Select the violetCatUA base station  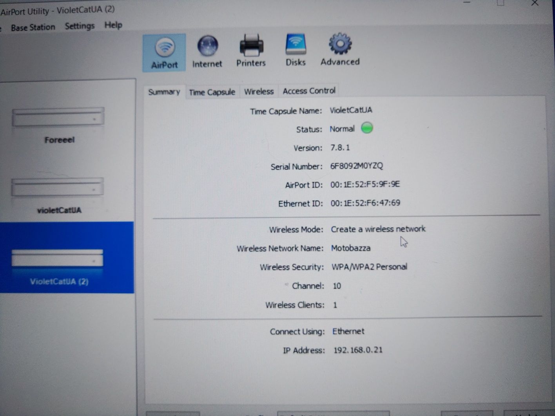coord(59,196)
